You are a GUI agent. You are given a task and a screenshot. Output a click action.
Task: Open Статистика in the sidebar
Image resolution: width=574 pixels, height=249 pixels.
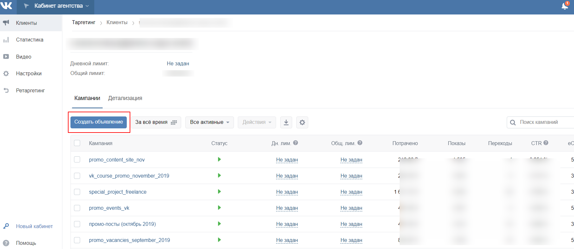tap(30, 40)
